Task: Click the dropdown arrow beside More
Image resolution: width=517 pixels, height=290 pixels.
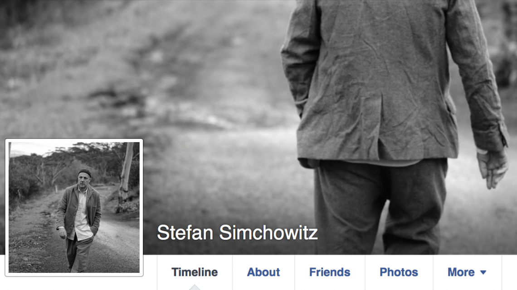Action: click(x=483, y=272)
